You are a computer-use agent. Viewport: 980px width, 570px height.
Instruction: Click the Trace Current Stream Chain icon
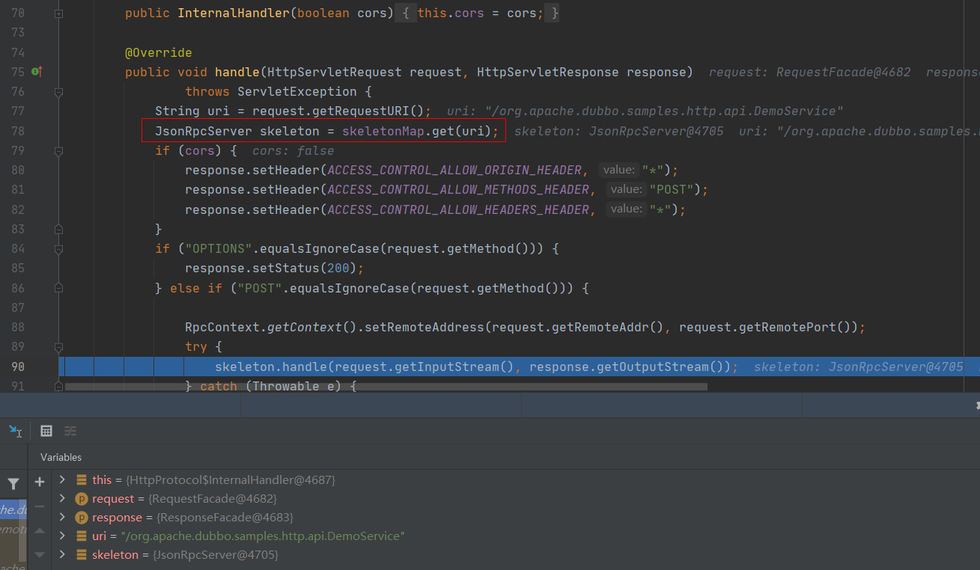[70, 431]
